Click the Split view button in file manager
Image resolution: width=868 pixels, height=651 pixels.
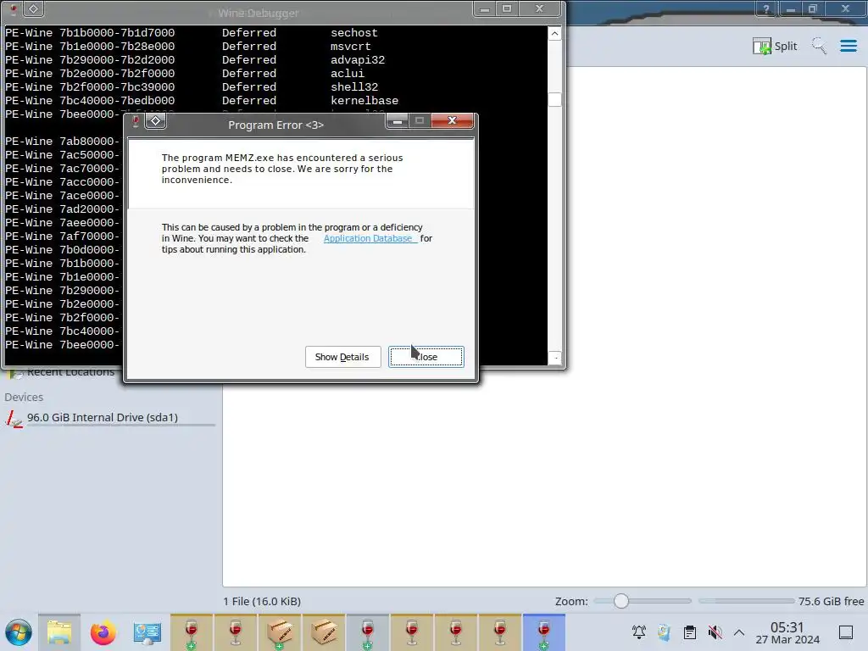click(x=775, y=46)
